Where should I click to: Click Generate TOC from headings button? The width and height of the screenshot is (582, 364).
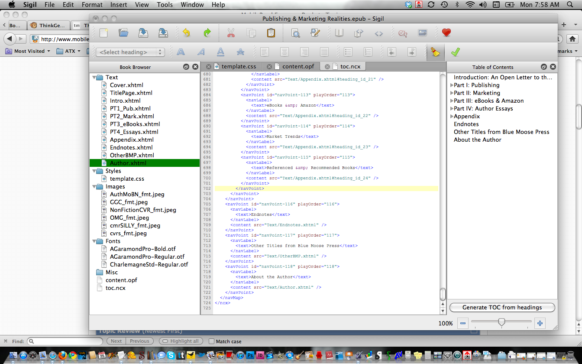[x=502, y=307]
